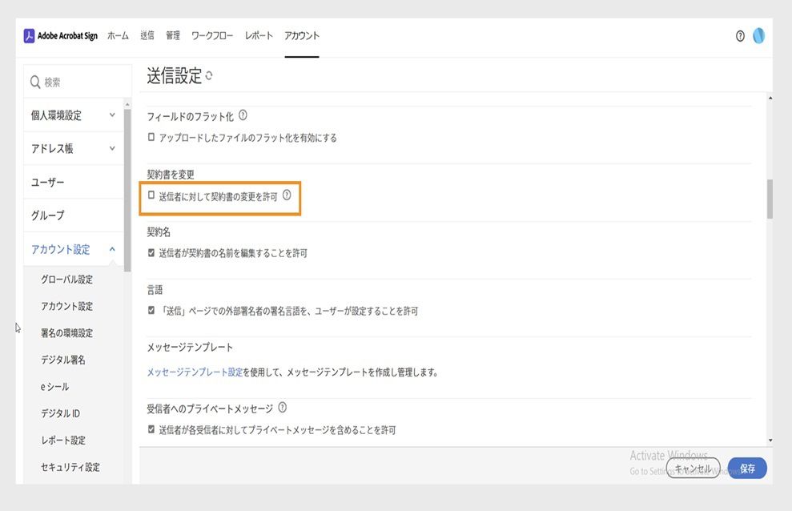Click the search magnifier in the sidebar
Image resolution: width=792 pixels, height=511 pixels.
(34, 81)
